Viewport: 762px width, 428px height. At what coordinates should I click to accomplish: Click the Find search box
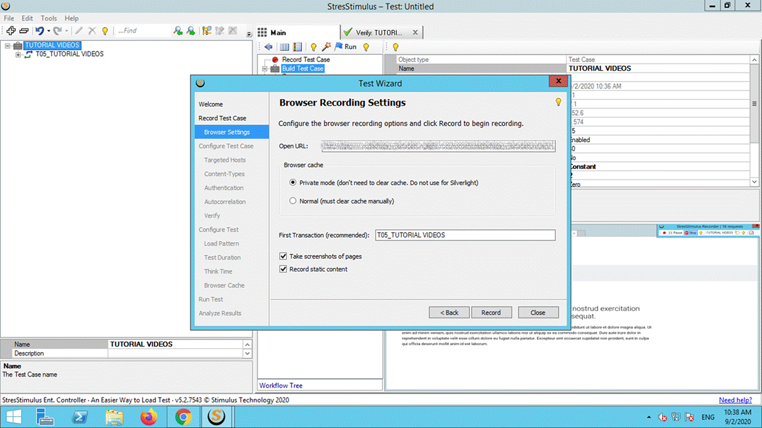[143, 30]
